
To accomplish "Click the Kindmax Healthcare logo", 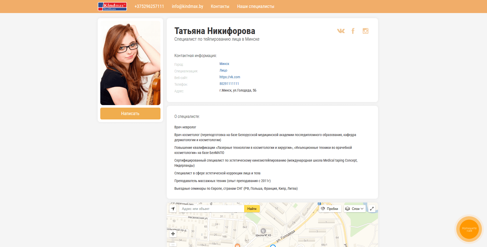I will (x=112, y=6).
